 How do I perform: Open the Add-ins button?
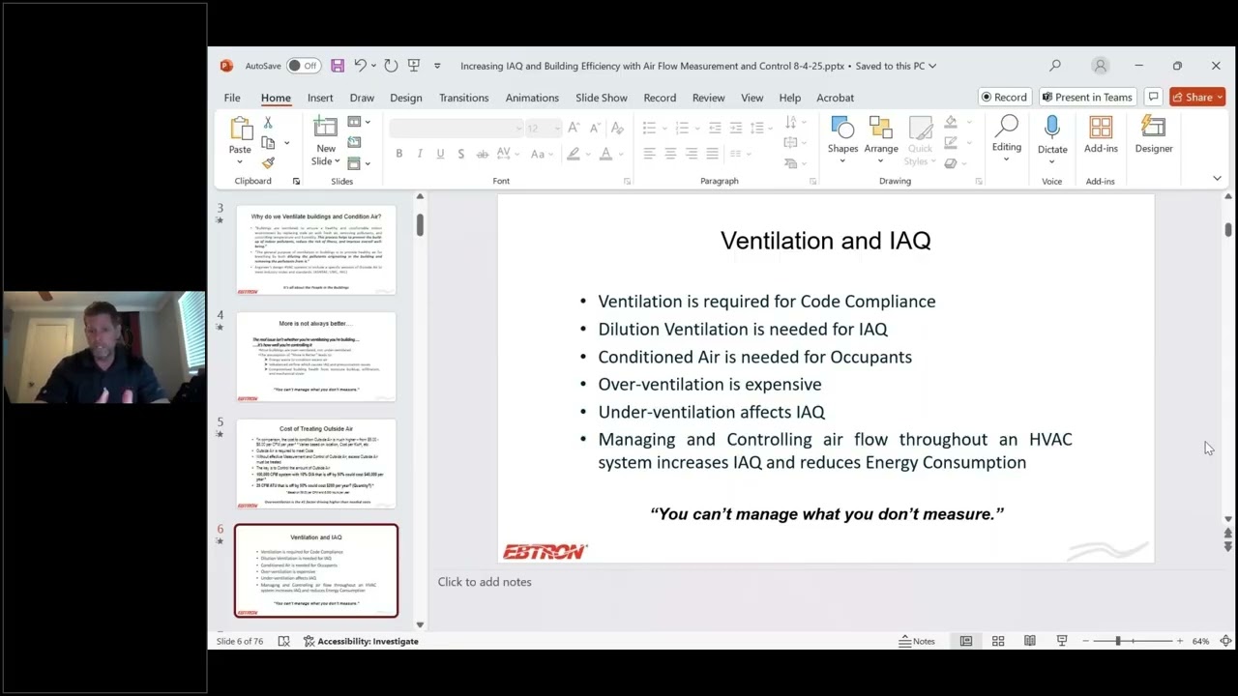pyautogui.click(x=1101, y=135)
